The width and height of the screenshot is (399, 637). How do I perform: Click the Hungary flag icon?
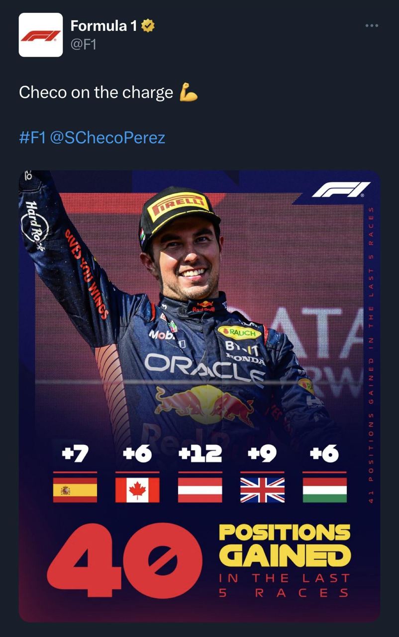(324, 490)
